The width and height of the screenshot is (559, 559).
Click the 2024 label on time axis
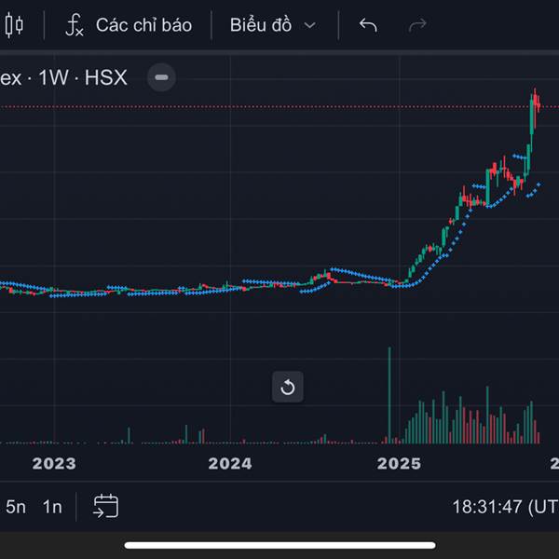pos(229,463)
